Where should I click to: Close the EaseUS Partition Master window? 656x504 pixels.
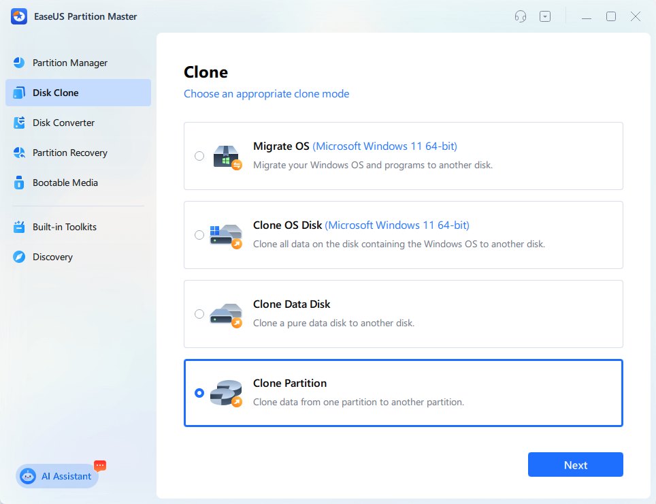(636, 17)
